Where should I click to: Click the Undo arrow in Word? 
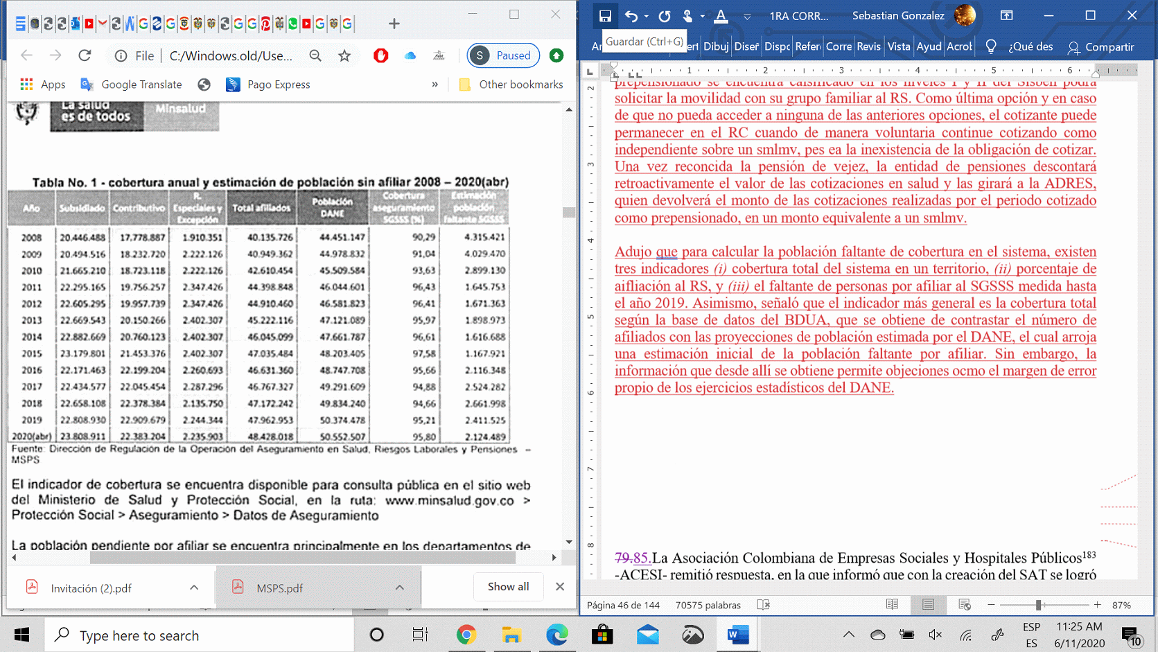tap(631, 16)
